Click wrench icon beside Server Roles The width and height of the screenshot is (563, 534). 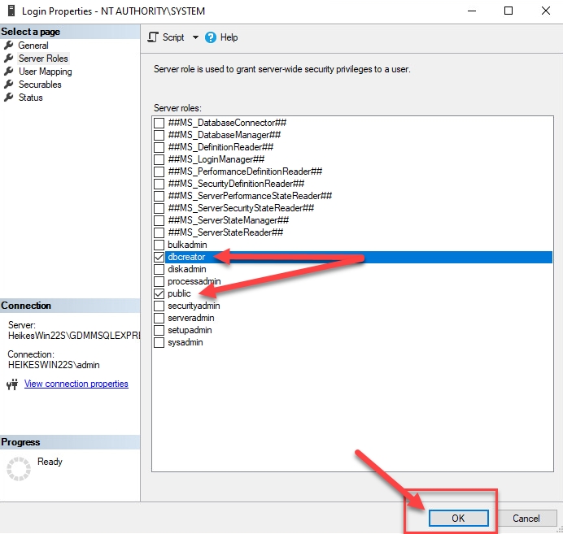9,58
